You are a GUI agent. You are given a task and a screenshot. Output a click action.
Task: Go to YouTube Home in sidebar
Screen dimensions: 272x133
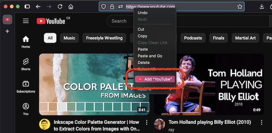point(26,42)
